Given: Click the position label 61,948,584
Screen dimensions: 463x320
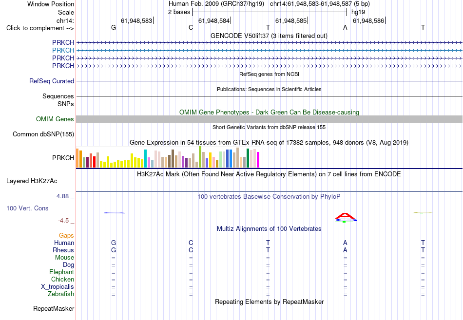Looking at the screenshot, I should coord(214,20).
